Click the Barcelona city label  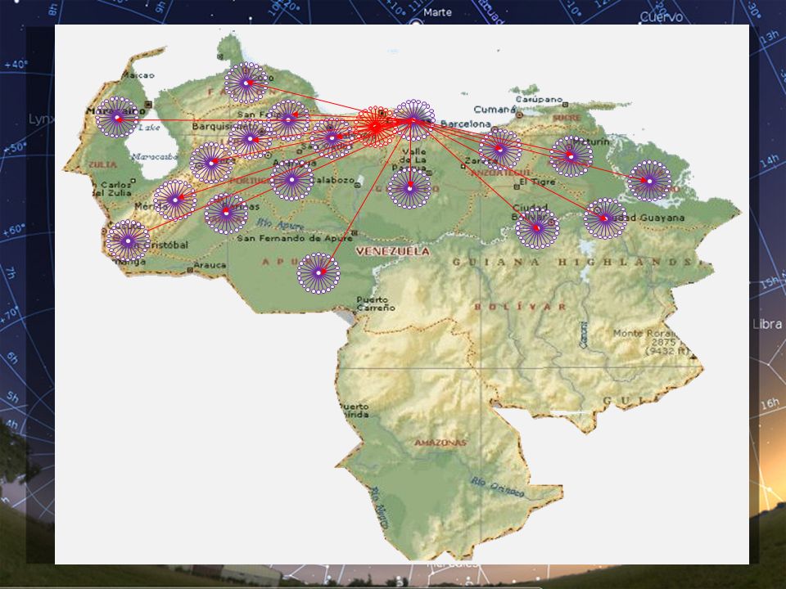pos(466,124)
